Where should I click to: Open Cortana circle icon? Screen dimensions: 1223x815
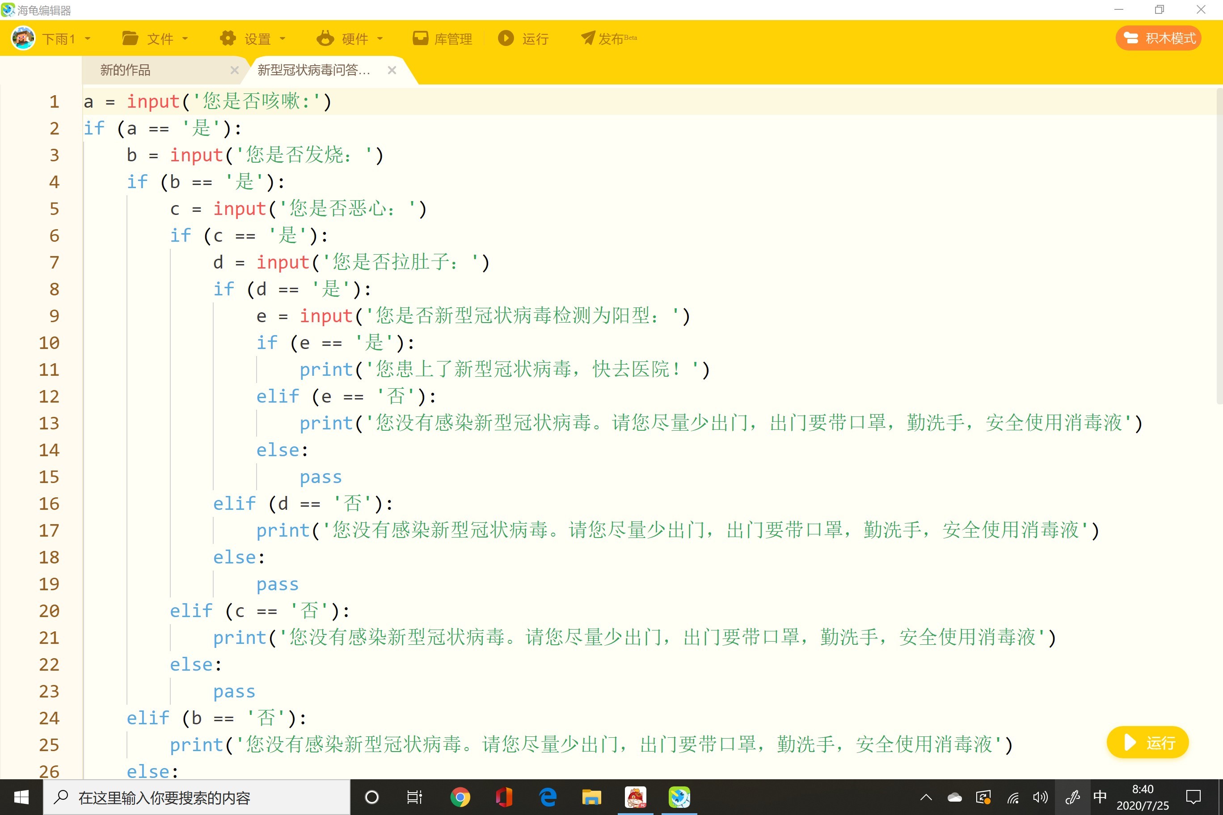click(372, 797)
